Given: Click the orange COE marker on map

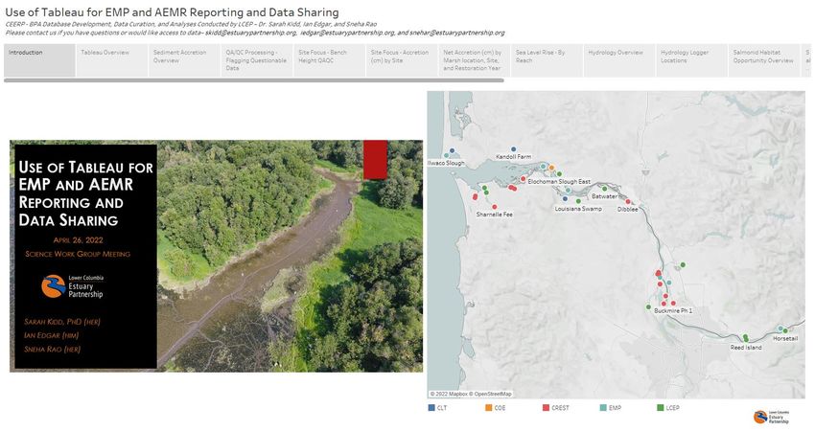Looking at the screenshot, I should click(551, 168).
